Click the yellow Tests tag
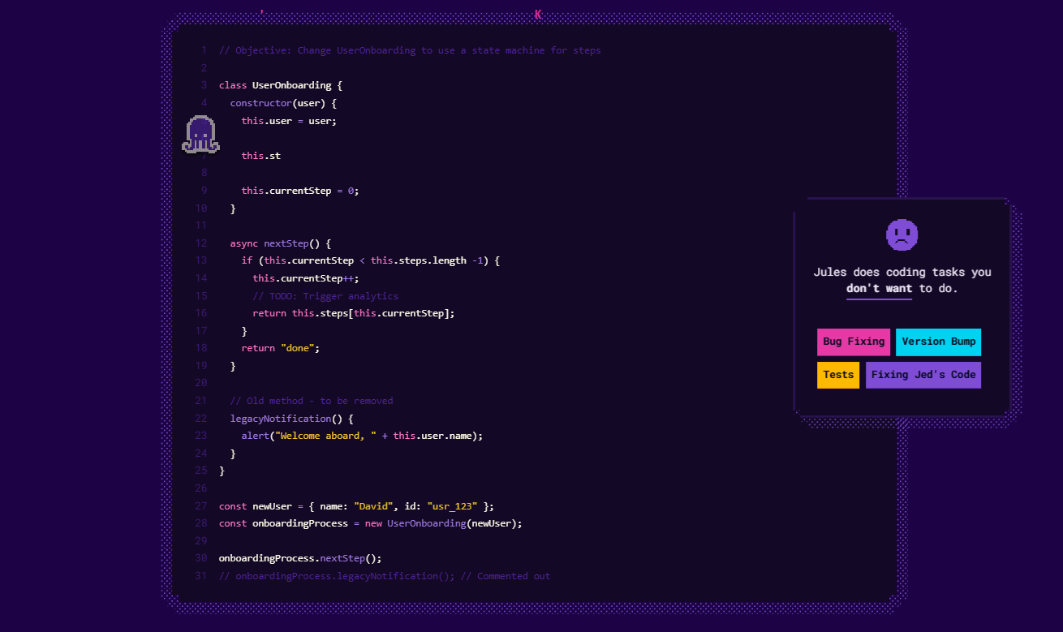The width and height of the screenshot is (1063, 632). 838,375
